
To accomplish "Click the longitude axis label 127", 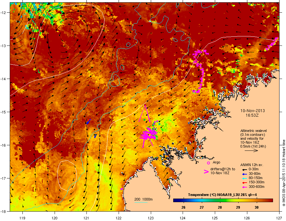I will [279, 218].
